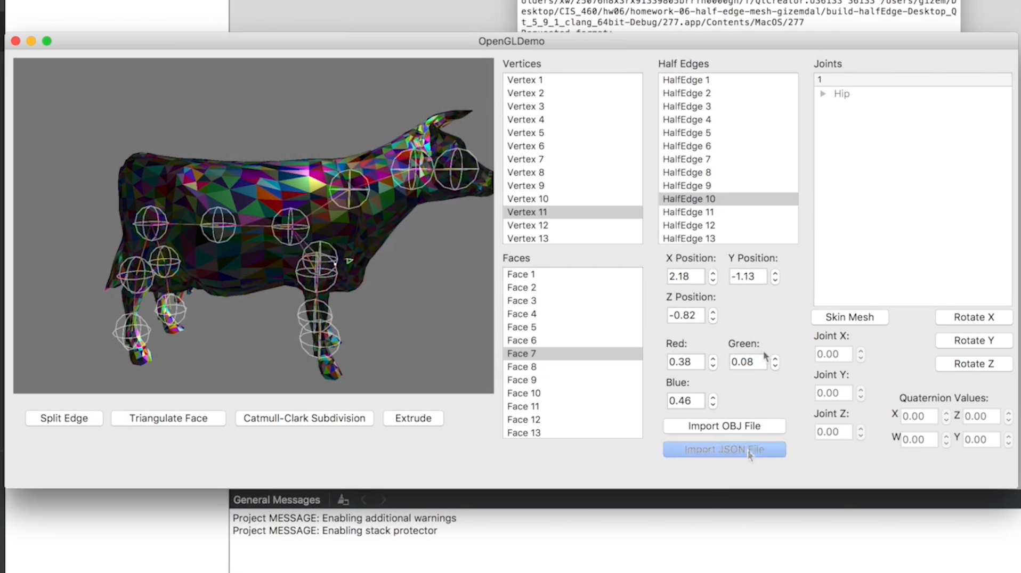This screenshot has height=573, width=1021.
Task: Select Vertex 1 in Vertices list
Action: (572, 80)
